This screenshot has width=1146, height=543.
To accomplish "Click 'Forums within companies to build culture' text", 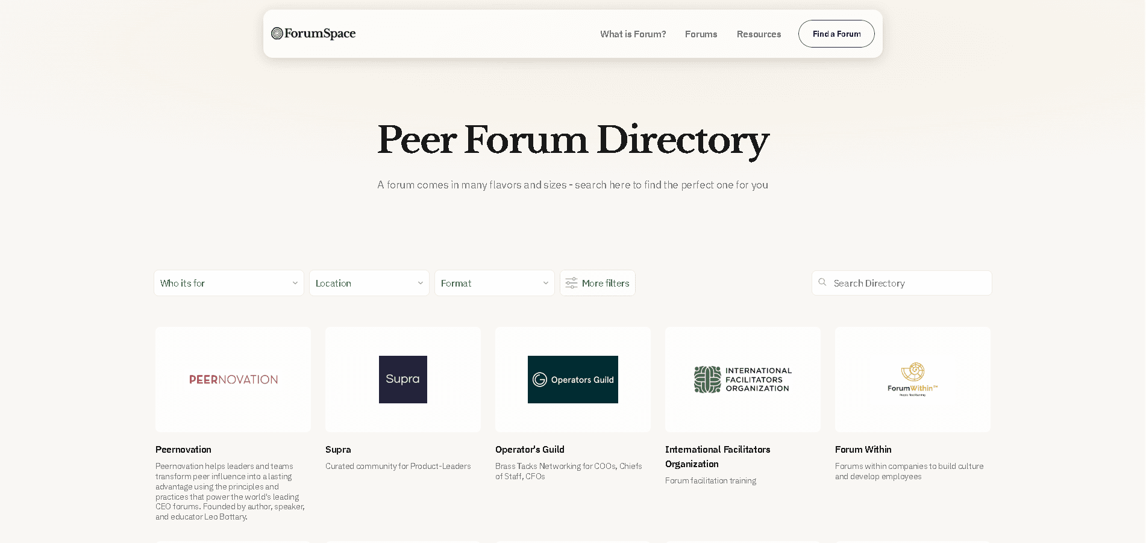I will [909, 471].
